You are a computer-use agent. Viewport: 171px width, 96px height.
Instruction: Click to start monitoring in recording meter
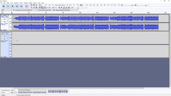60,5
